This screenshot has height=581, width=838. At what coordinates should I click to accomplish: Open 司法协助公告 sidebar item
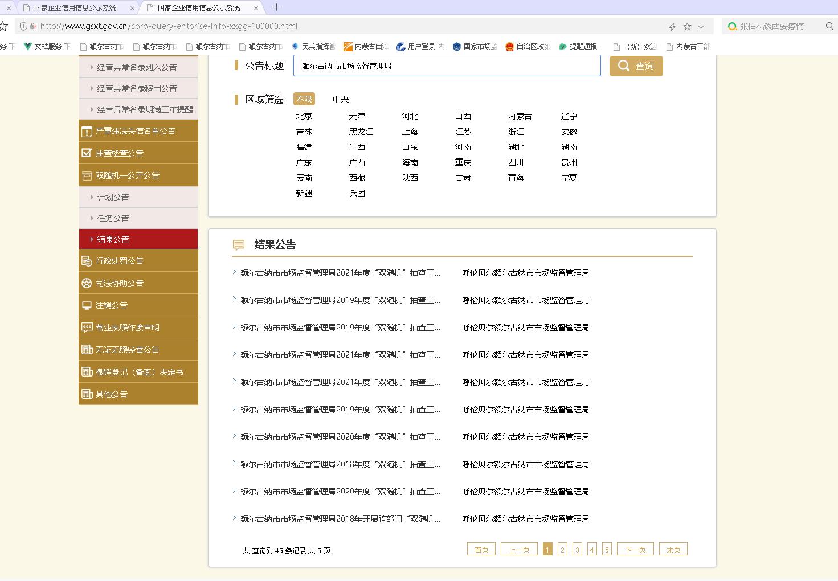pyautogui.click(x=138, y=283)
